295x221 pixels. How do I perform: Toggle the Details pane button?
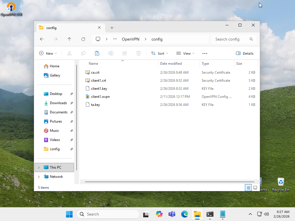tap(245, 53)
